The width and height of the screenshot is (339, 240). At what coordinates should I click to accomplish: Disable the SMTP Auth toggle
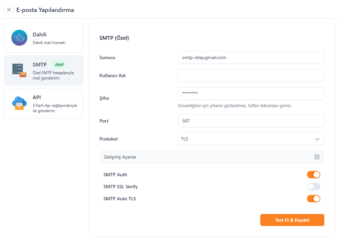(x=313, y=175)
